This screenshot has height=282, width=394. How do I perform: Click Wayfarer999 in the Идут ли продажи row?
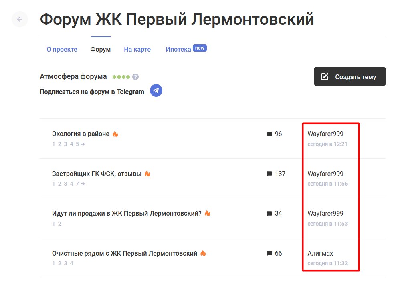click(325, 213)
